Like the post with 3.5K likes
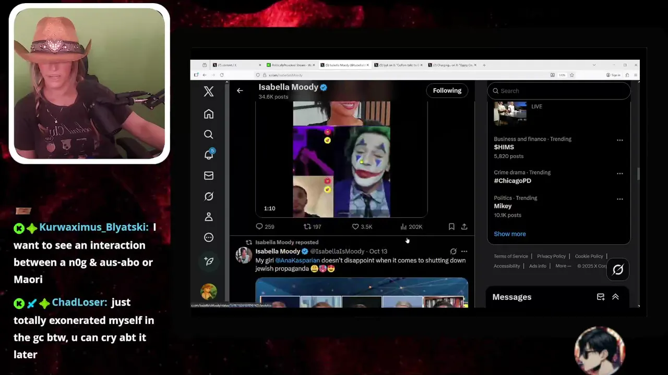The width and height of the screenshot is (668, 375). [x=362, y=227]
